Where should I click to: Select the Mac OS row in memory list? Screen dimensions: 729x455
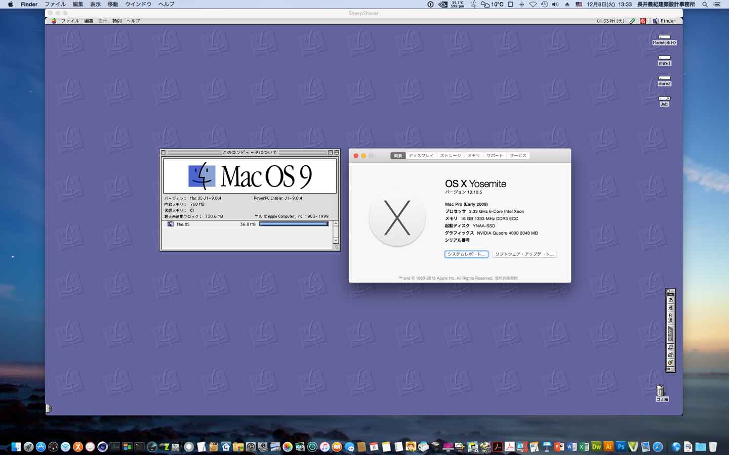coord(247,224)
